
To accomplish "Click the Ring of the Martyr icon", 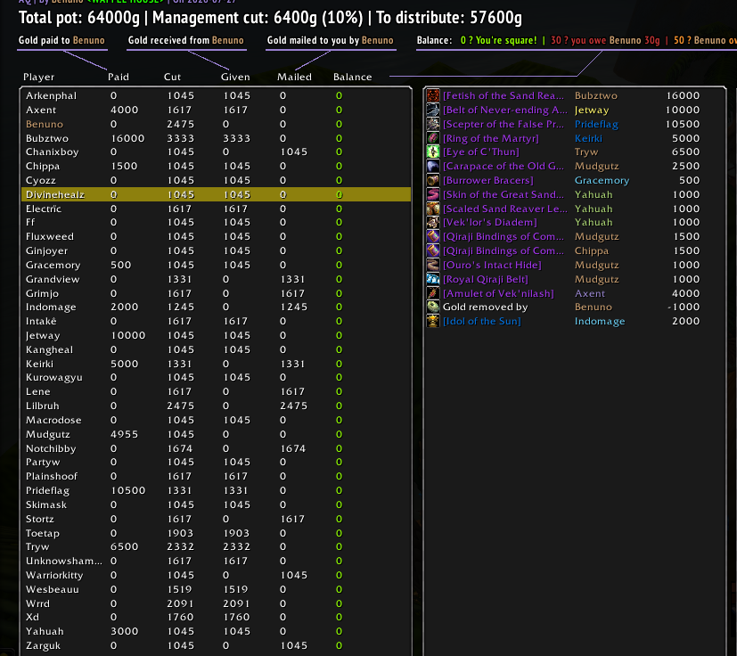I will [x=433, y=138].
